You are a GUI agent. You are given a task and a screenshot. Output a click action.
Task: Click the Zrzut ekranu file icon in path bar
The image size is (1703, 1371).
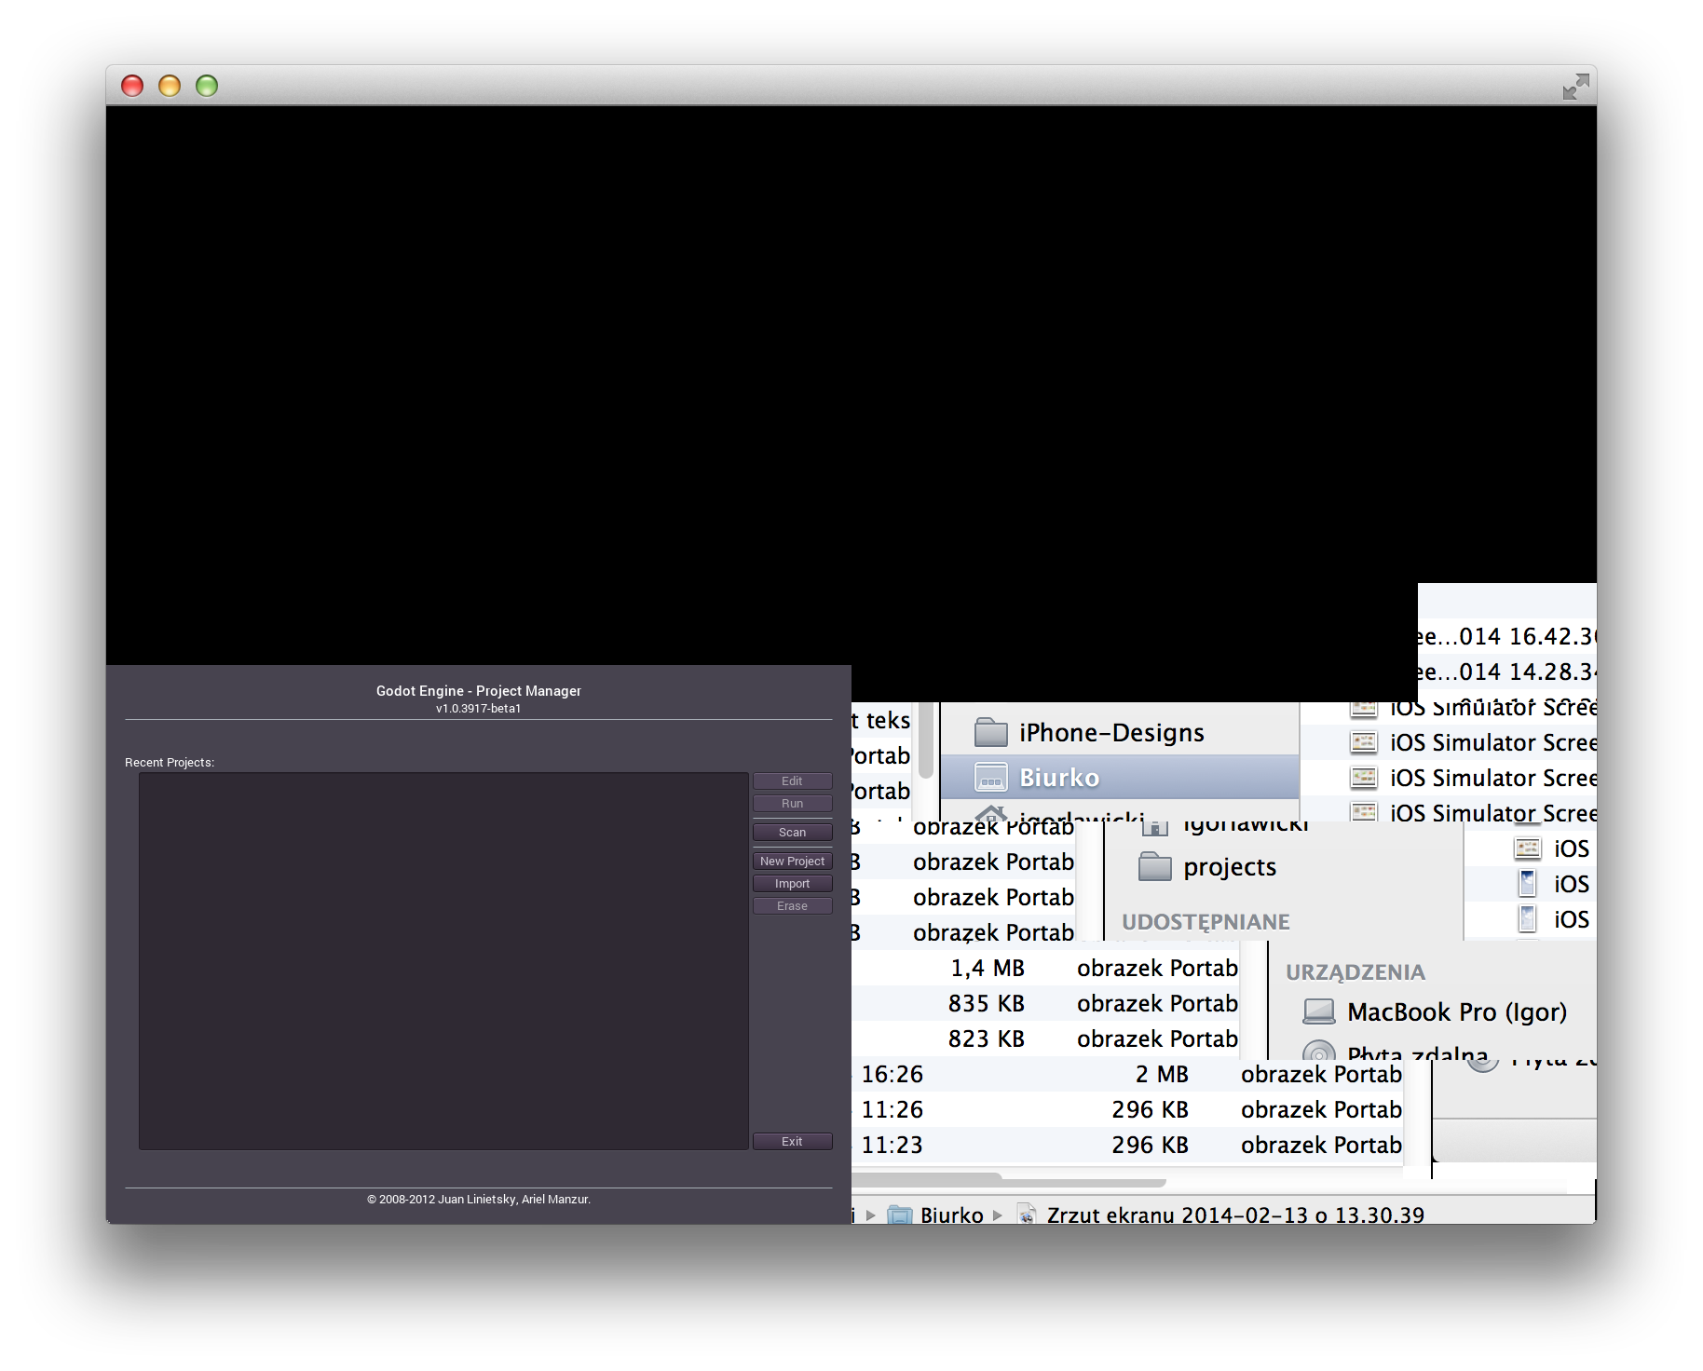click(1026, 1215)
